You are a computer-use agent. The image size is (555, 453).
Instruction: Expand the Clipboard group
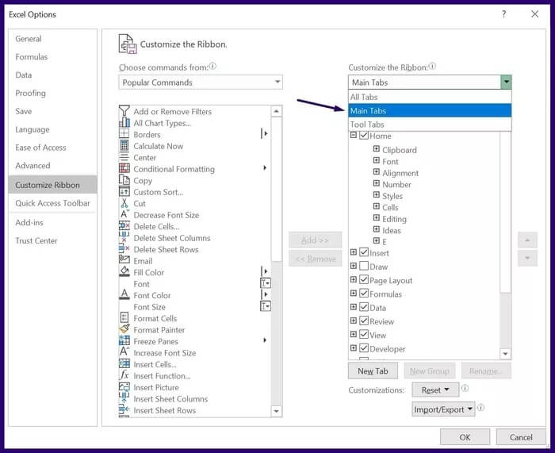point(377,149)
